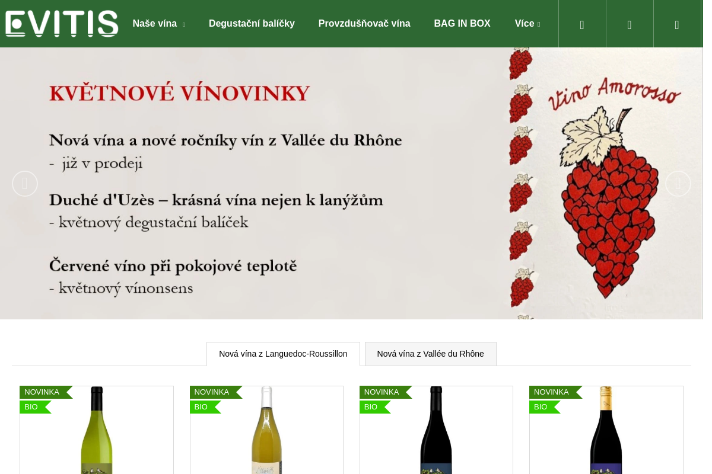Open the first white wine bottle thumbnail
This screenshot has height=474, width=712.
tap(97, 430)
